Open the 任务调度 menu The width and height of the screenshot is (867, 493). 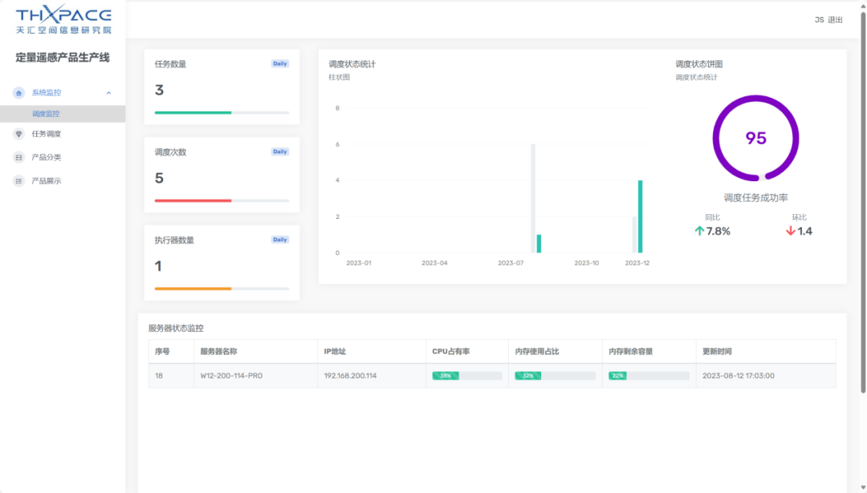coord(47,134)
